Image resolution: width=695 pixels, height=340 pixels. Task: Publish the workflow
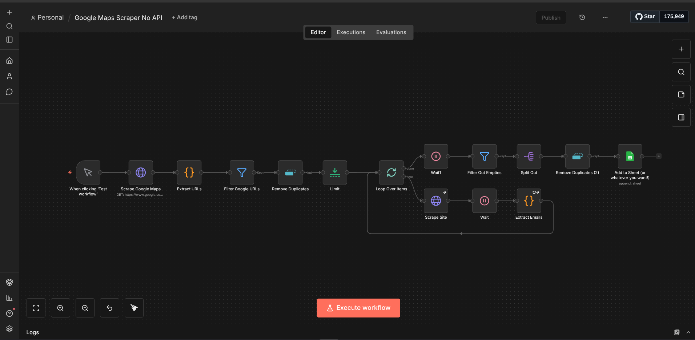[551, 17]
